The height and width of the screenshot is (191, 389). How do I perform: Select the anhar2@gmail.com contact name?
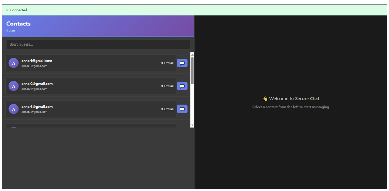tap(37, 84)
